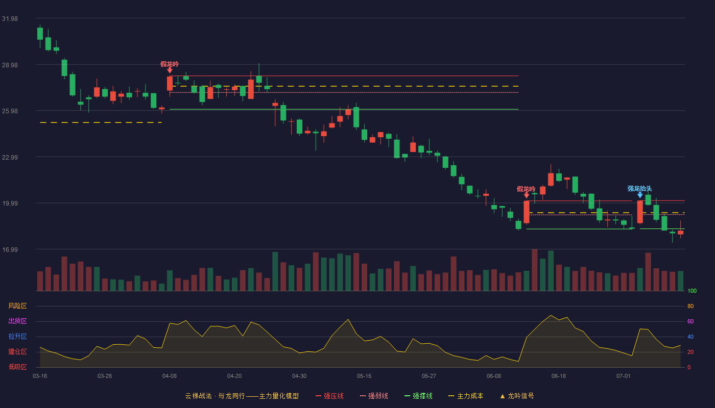Click the 03-16 date axis label
The image size is (715, 408).
click(x=40, y=376)
